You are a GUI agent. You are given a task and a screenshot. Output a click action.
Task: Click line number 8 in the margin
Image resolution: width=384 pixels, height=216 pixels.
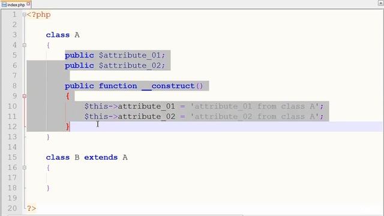tap(14, 86)
